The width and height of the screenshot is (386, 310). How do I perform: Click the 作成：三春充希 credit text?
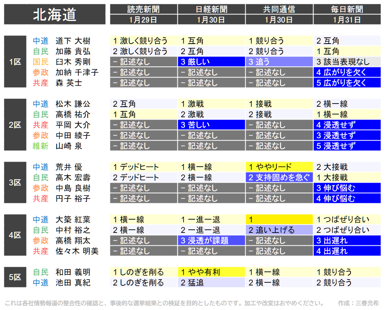point(358,303)
